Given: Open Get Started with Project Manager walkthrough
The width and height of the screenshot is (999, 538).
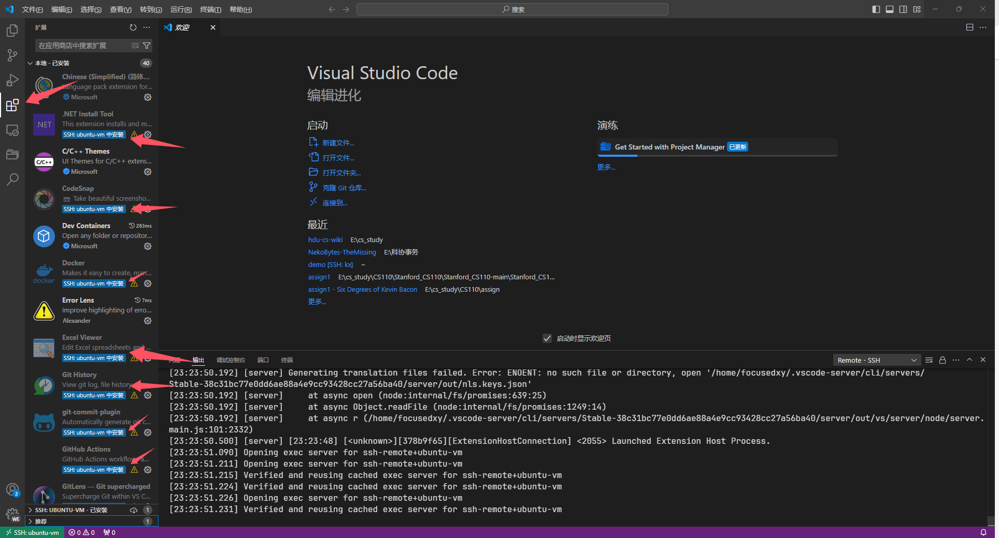Looking at the screenshot, I should [717, 147].
